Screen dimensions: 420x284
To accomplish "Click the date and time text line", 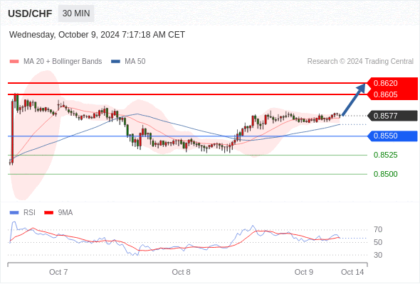I will (97, 35).
